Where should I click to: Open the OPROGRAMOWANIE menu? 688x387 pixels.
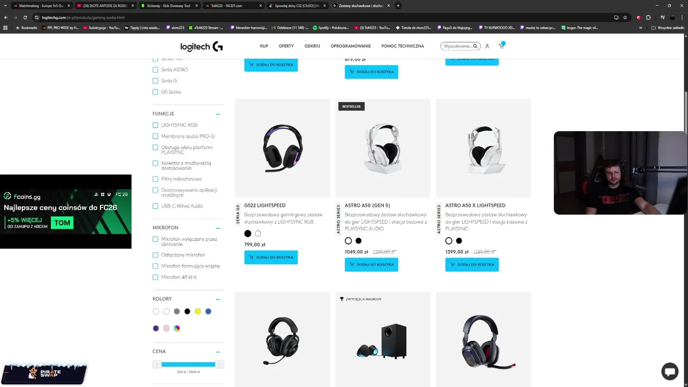(x=351, y=46)
